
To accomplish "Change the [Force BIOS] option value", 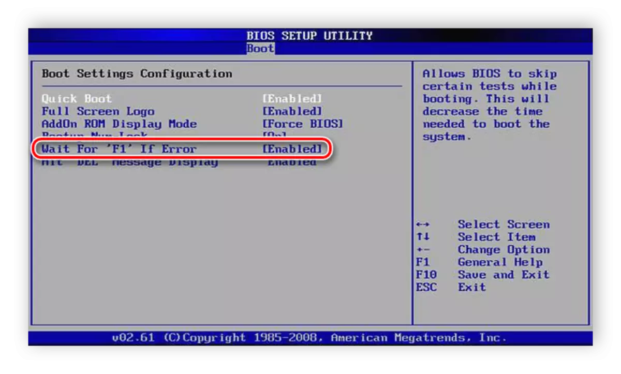I will [303, 124].
